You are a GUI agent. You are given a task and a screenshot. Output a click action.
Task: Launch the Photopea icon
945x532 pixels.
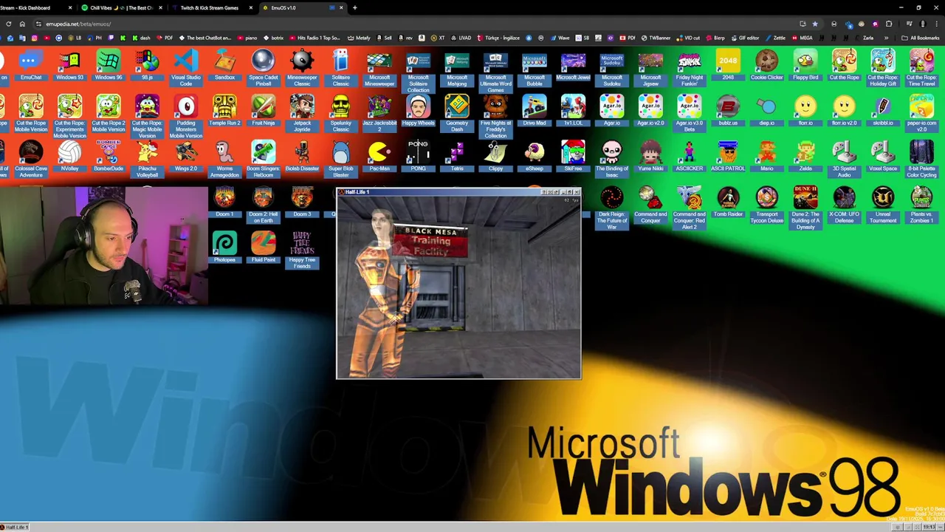224,248
